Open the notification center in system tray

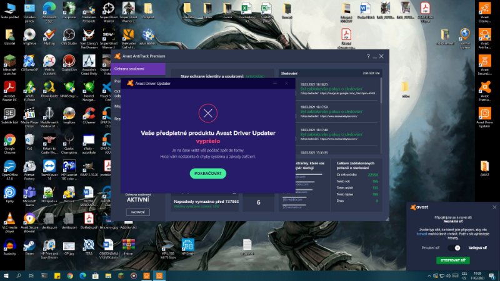492,276
